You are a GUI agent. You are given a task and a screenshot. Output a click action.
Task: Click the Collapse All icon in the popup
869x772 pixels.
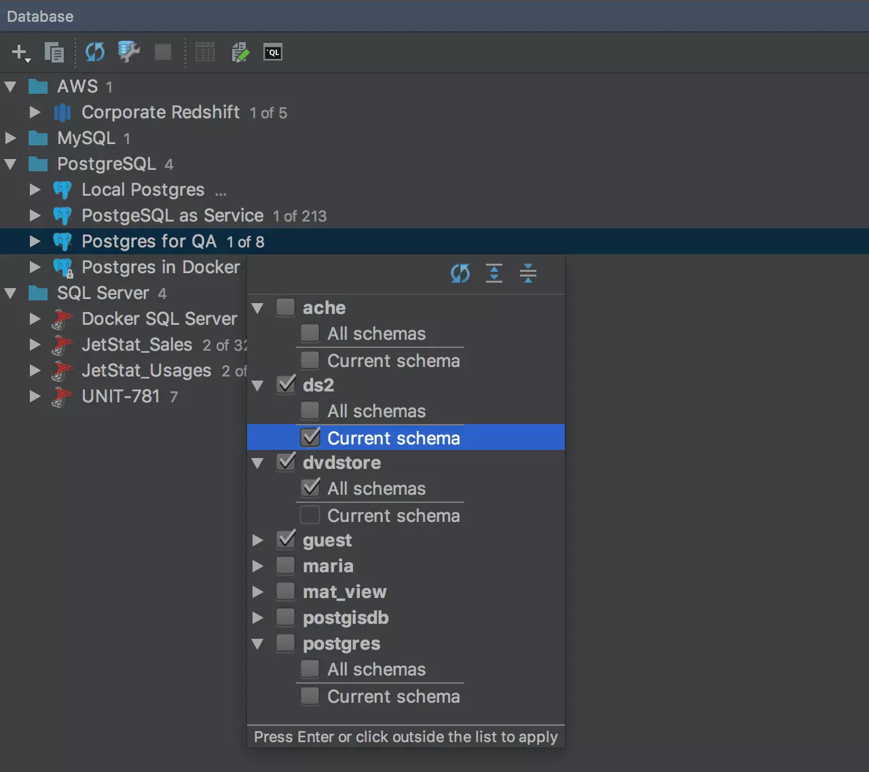tap(528, 274)
